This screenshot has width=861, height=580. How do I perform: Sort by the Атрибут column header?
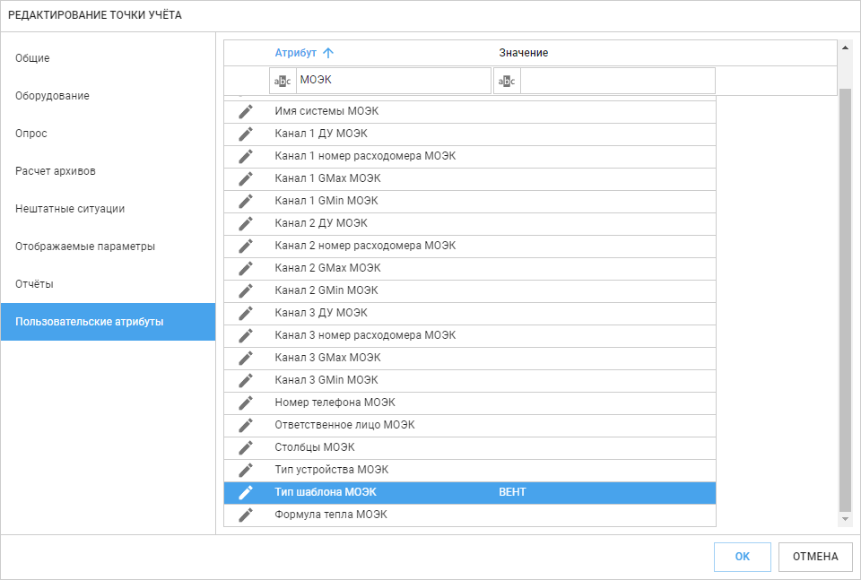[x=295, y=53]
